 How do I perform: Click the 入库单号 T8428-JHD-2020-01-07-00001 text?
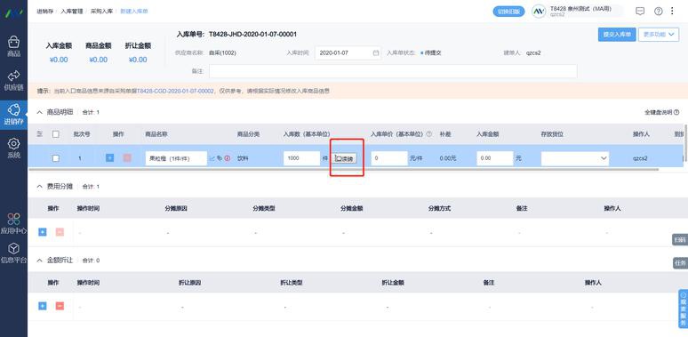pyautogui.click(x=252, y=34)
